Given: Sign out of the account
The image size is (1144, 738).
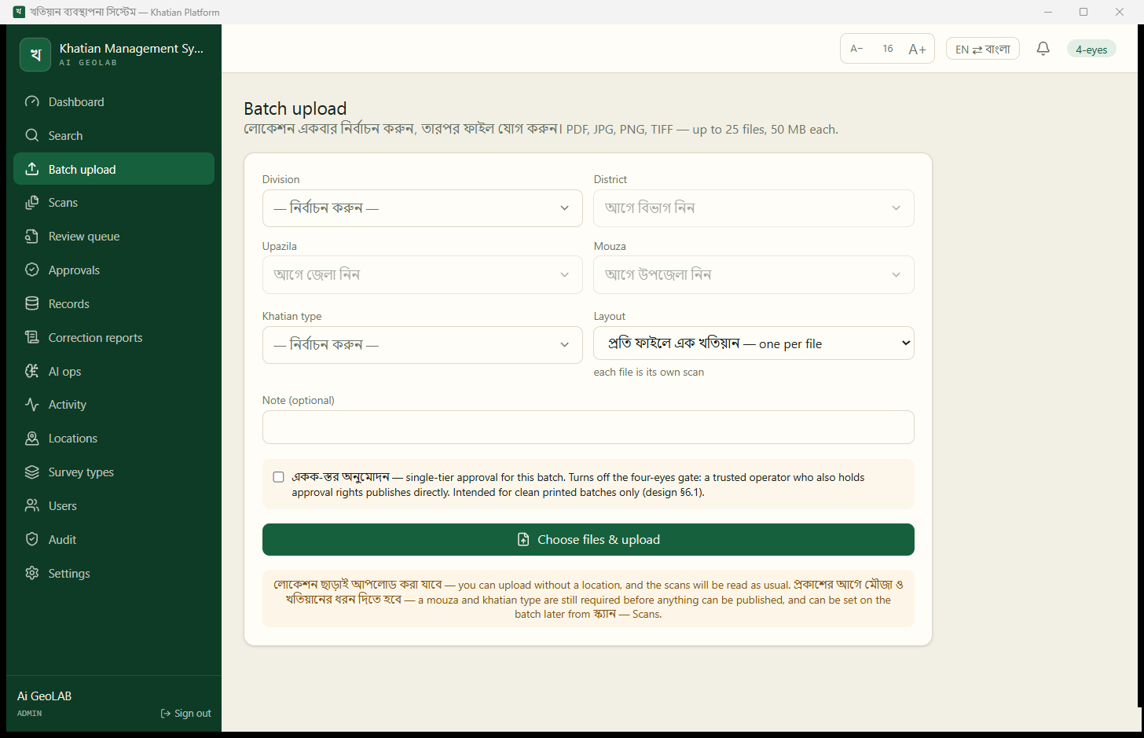Looking at the screenshot, I should (186, 714).
